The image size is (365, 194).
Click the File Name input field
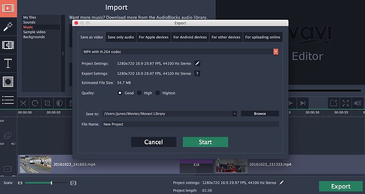pos(191,124)
